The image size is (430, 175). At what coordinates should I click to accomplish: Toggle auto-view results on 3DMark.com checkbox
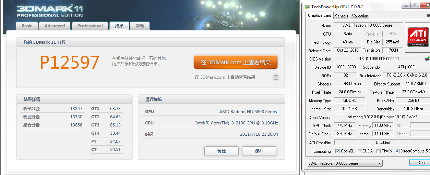point(276,77)
